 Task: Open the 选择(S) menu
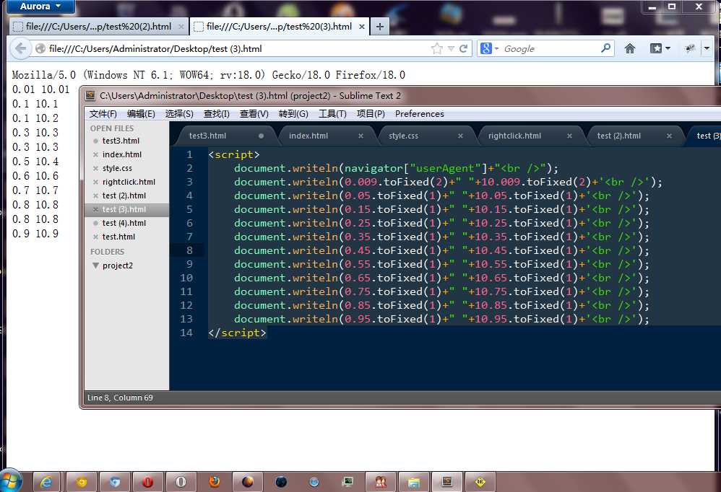(x=179, y=114)
